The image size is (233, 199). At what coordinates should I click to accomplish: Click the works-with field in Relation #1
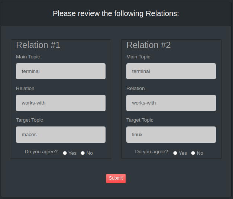[61, 103]
